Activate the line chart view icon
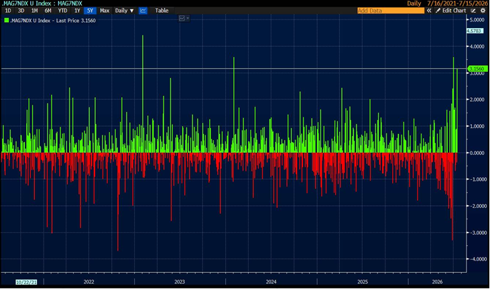490x289 pixels. pos(143,10)
